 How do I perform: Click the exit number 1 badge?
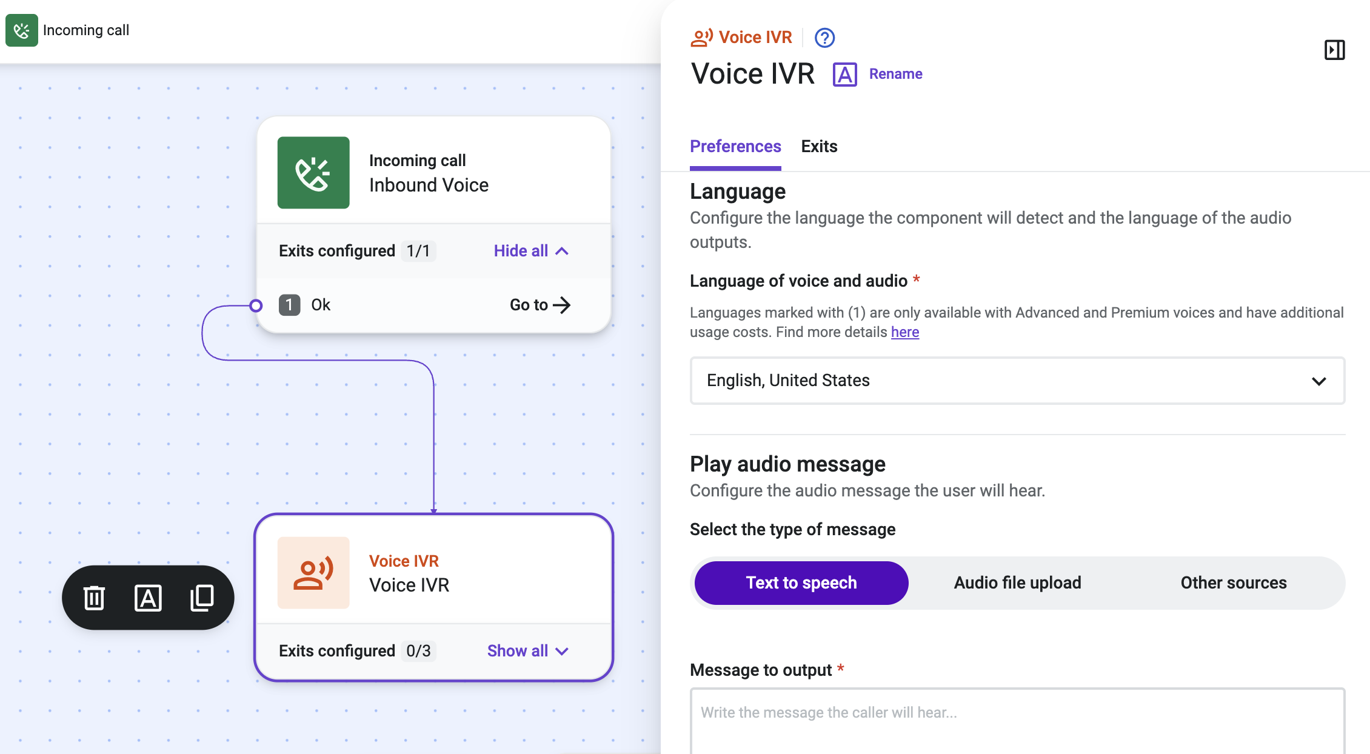289,305
